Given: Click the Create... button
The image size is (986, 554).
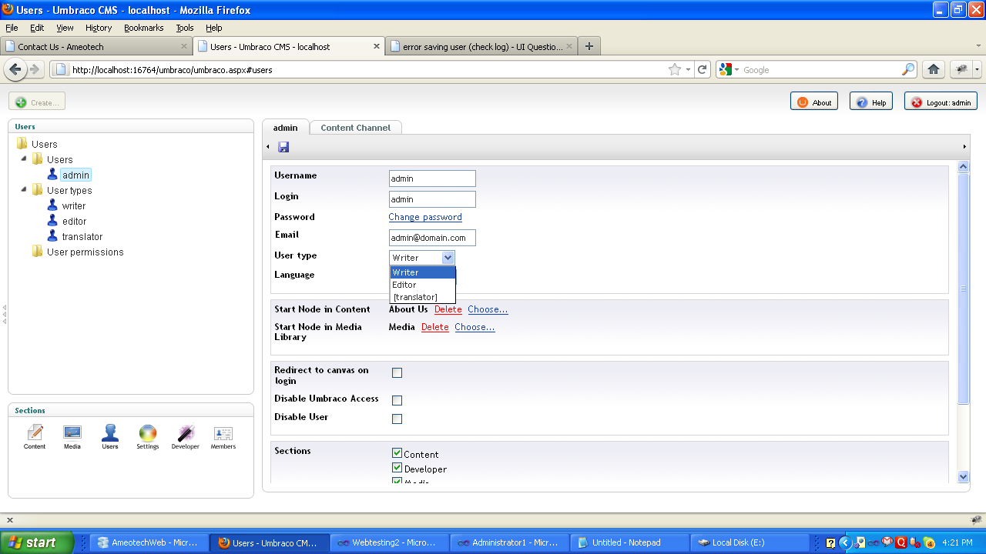Looking at the screenshot, I should [37, 102].
